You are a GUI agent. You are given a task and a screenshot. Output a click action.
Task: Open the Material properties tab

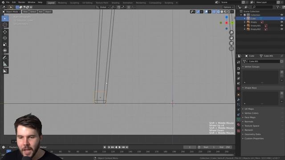coord(239,124)
